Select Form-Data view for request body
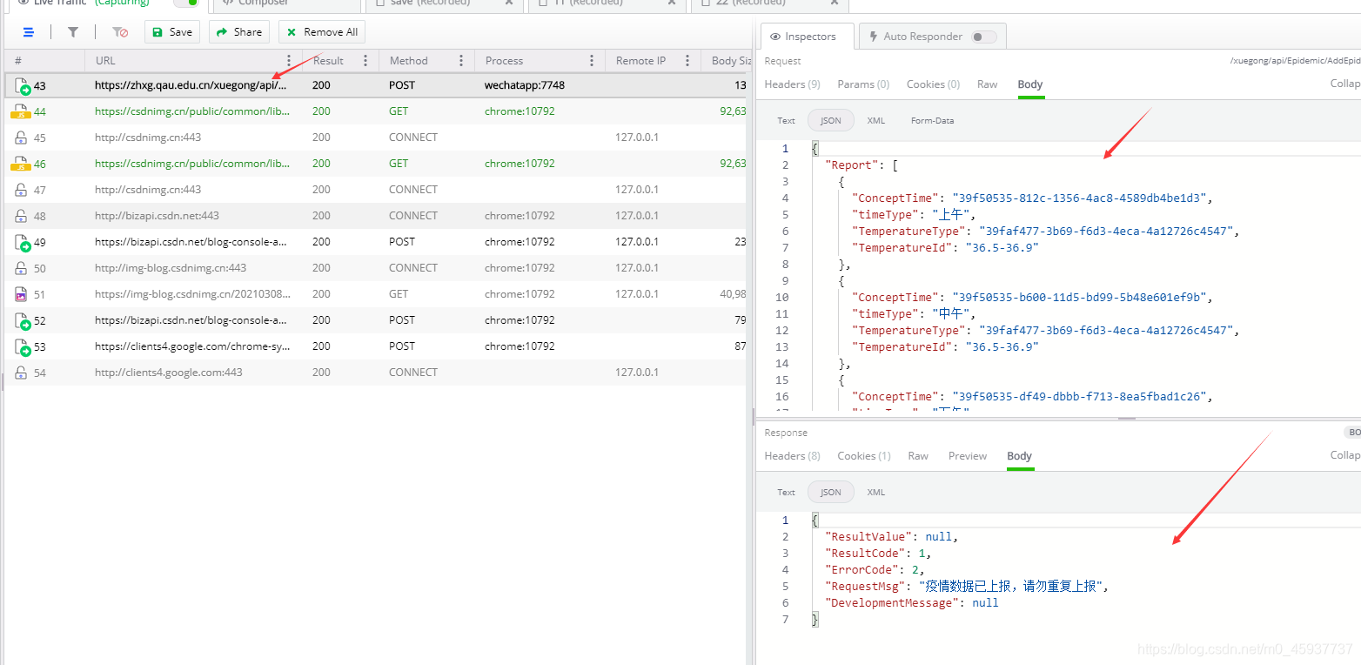Viewport: 1361px width, 665px height. (933, 121)
